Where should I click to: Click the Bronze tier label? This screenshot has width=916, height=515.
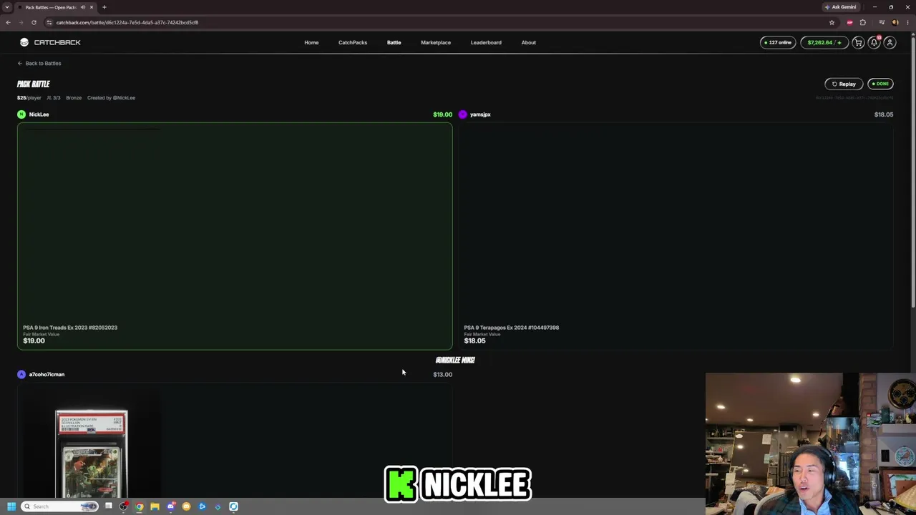coord(74,97)
